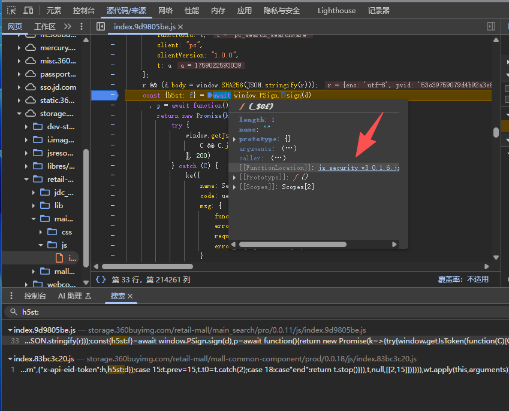This screenshot has height=411, width=509.
Task: Close the index.9d9805be.js file tab
Action: 180,27
